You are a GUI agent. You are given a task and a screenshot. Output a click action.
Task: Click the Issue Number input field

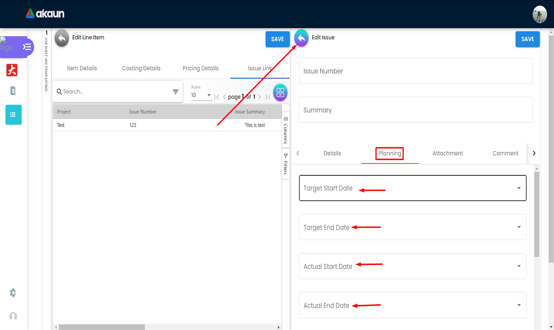click(415, 71)
